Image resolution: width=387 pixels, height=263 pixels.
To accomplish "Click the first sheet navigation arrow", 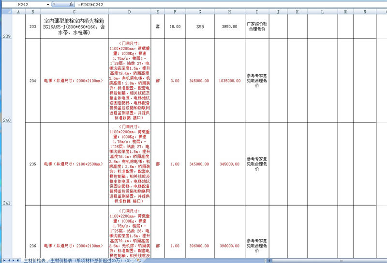I will (3, 260).
